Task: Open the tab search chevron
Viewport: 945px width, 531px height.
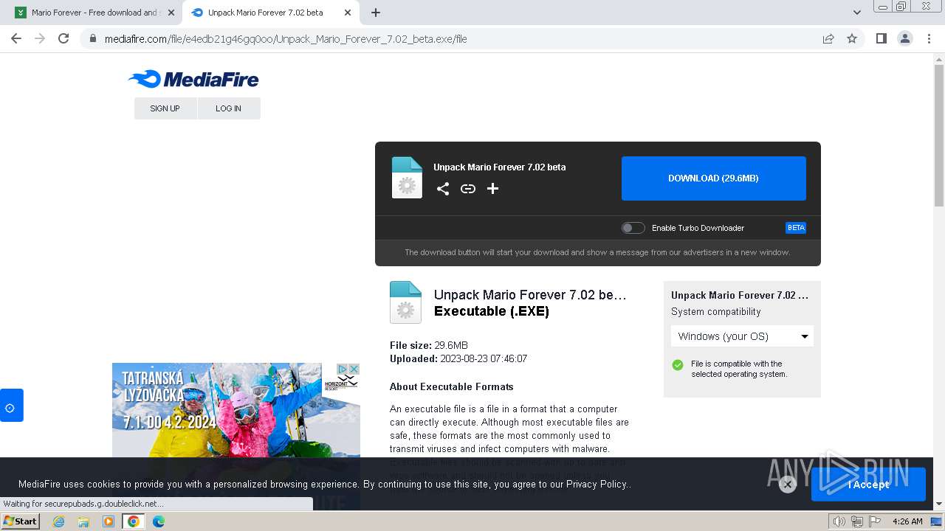Action: click(857, 13)
